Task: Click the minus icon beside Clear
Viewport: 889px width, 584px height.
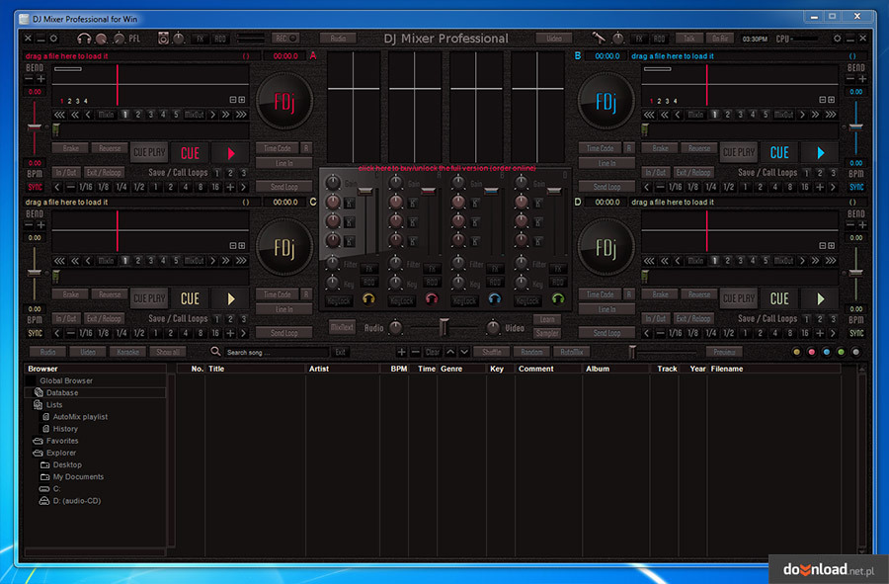Action: pos(415,352)
